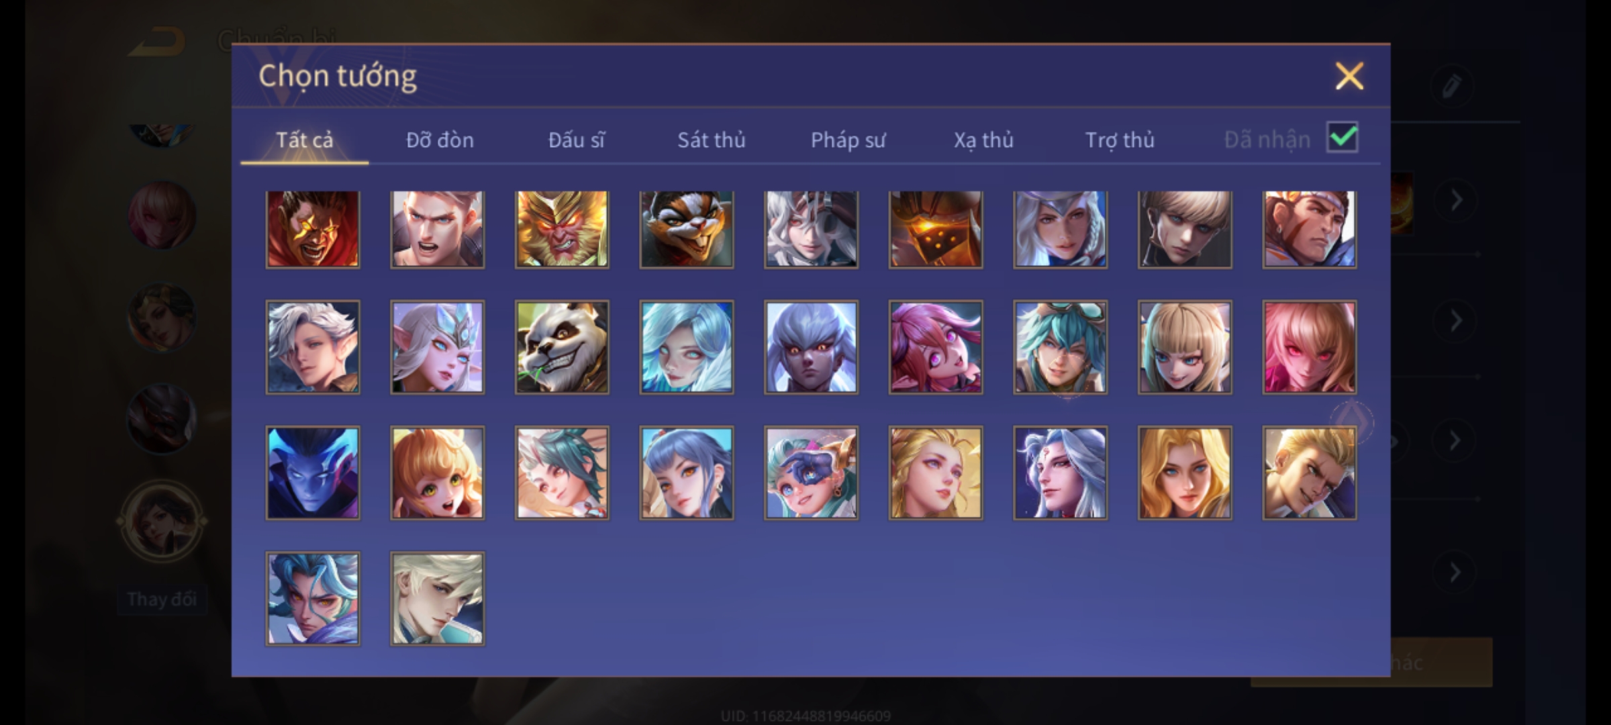Click the dimmed Thay đổi button
The height and width of the screenshot is (725, 1611).
pos(162,599)
